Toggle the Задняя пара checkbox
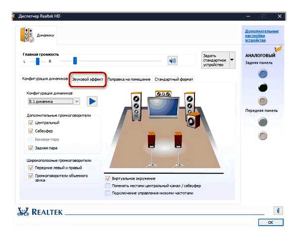This screenshot has height=239, width=298. tap(31, 148)
